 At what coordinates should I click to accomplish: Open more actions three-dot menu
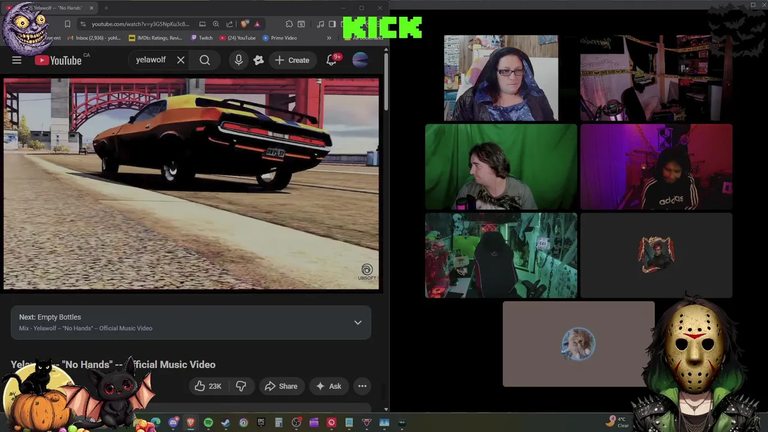coord(362,386)
